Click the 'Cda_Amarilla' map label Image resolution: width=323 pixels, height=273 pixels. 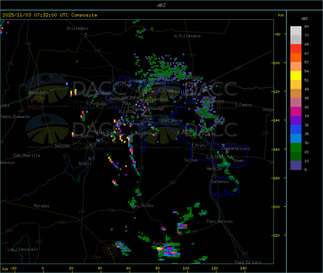click(27, 155)
